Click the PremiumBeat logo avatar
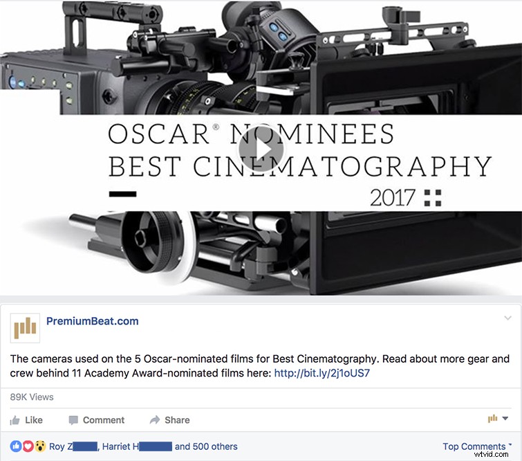Image resolution: width=522 pixels, height=461 pixels. click(25, 328)
